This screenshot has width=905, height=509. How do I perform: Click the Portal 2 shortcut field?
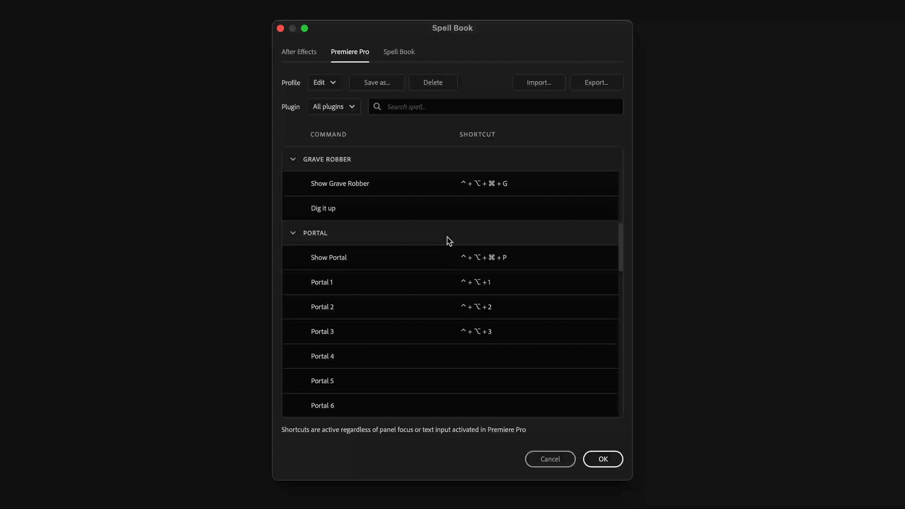tap(476, 307)
